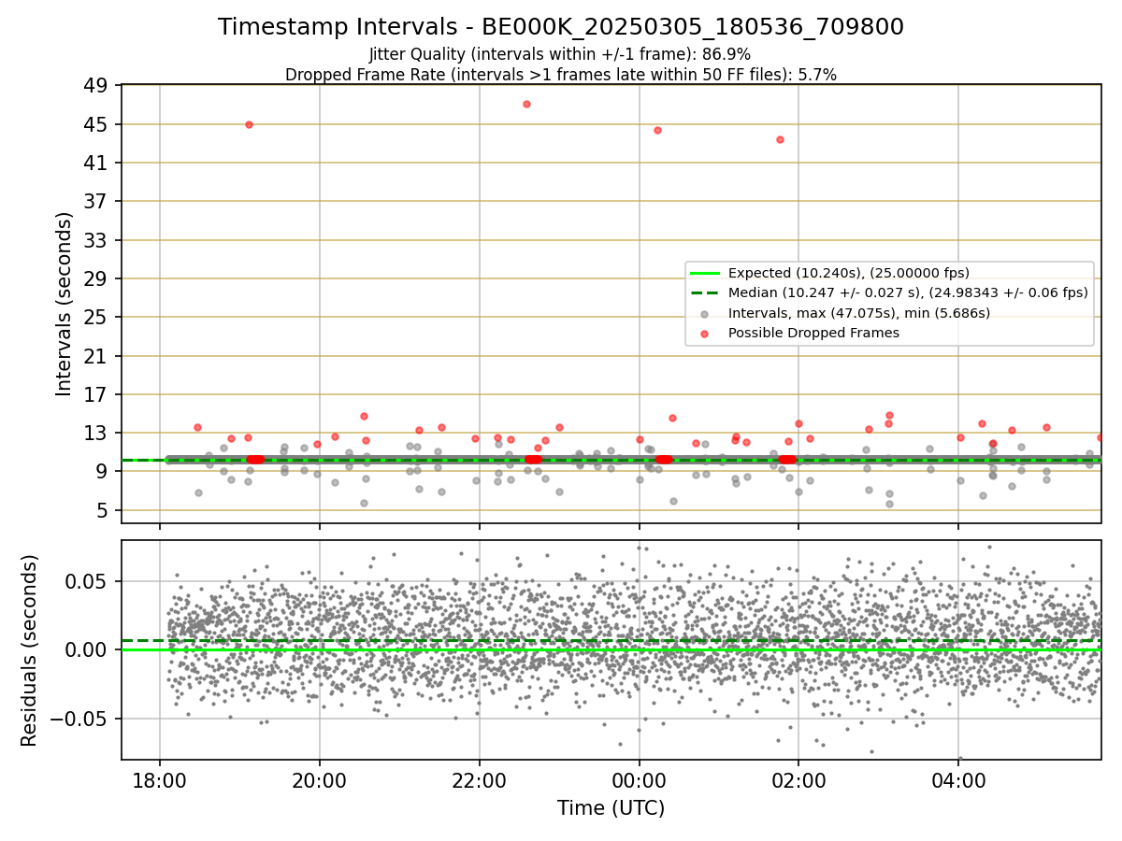Click the dashed green line sample in the legend

coord(705,293)
